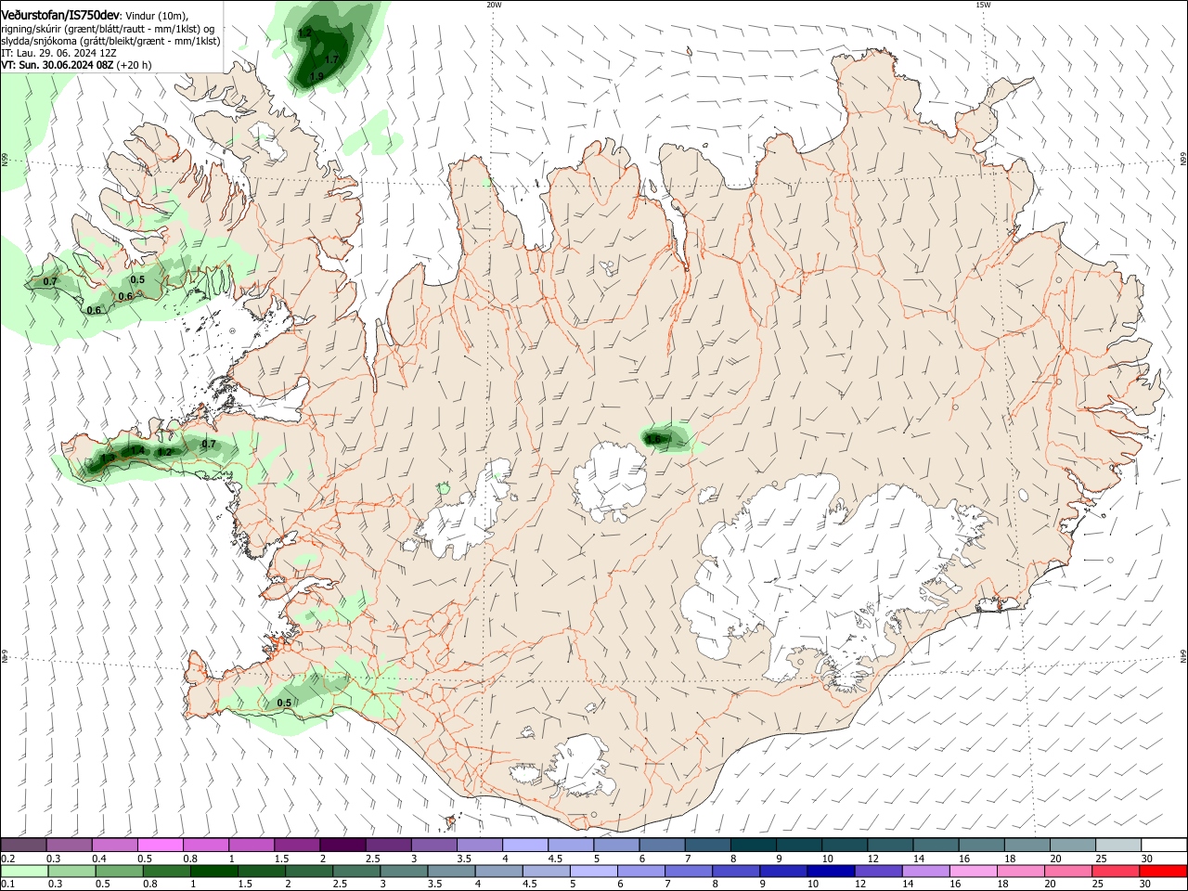This screenshot has width=1188, height=891.
Task: Click the 'slydda/snjókoma' legend description line
Action: coord(110,41)
